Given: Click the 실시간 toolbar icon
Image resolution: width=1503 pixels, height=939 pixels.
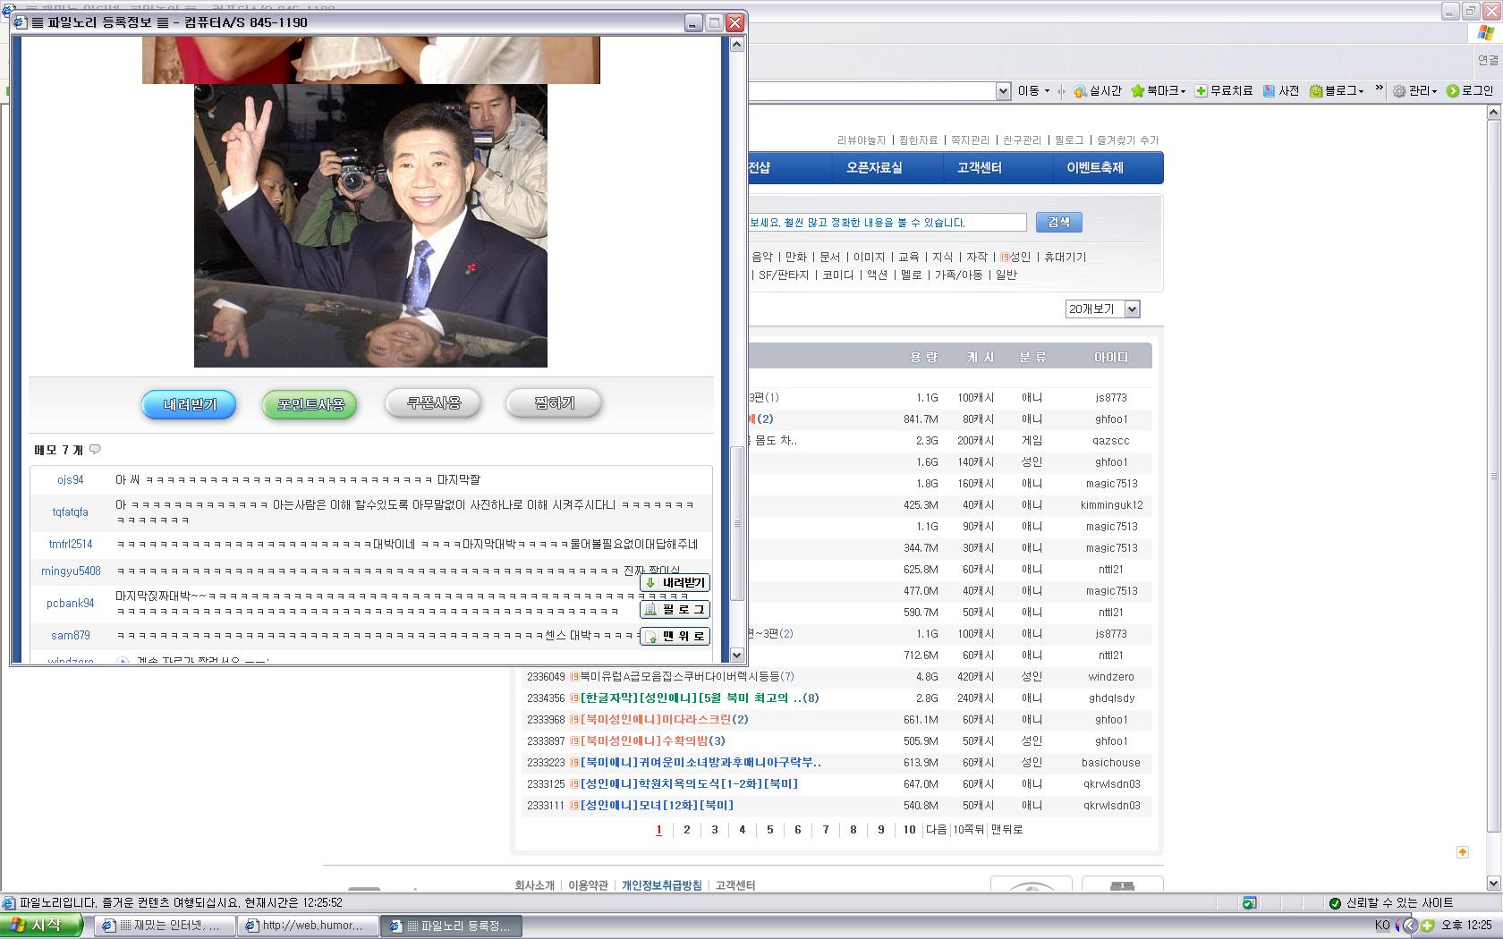Looking at the screenshot, I should pos(1080,91).
